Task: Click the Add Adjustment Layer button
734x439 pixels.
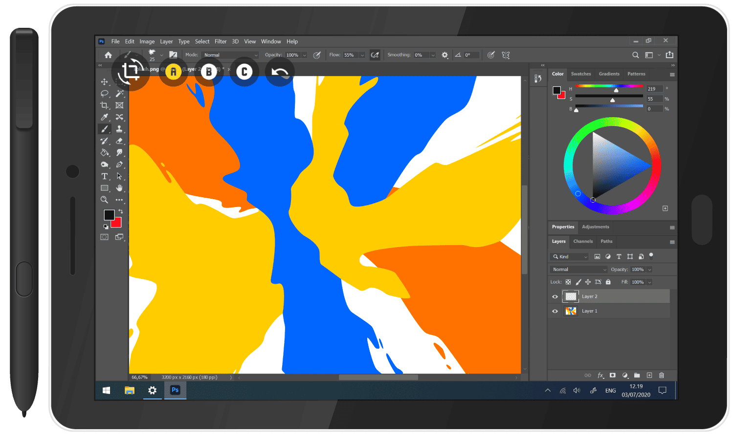Action: (x=625, y=376)
